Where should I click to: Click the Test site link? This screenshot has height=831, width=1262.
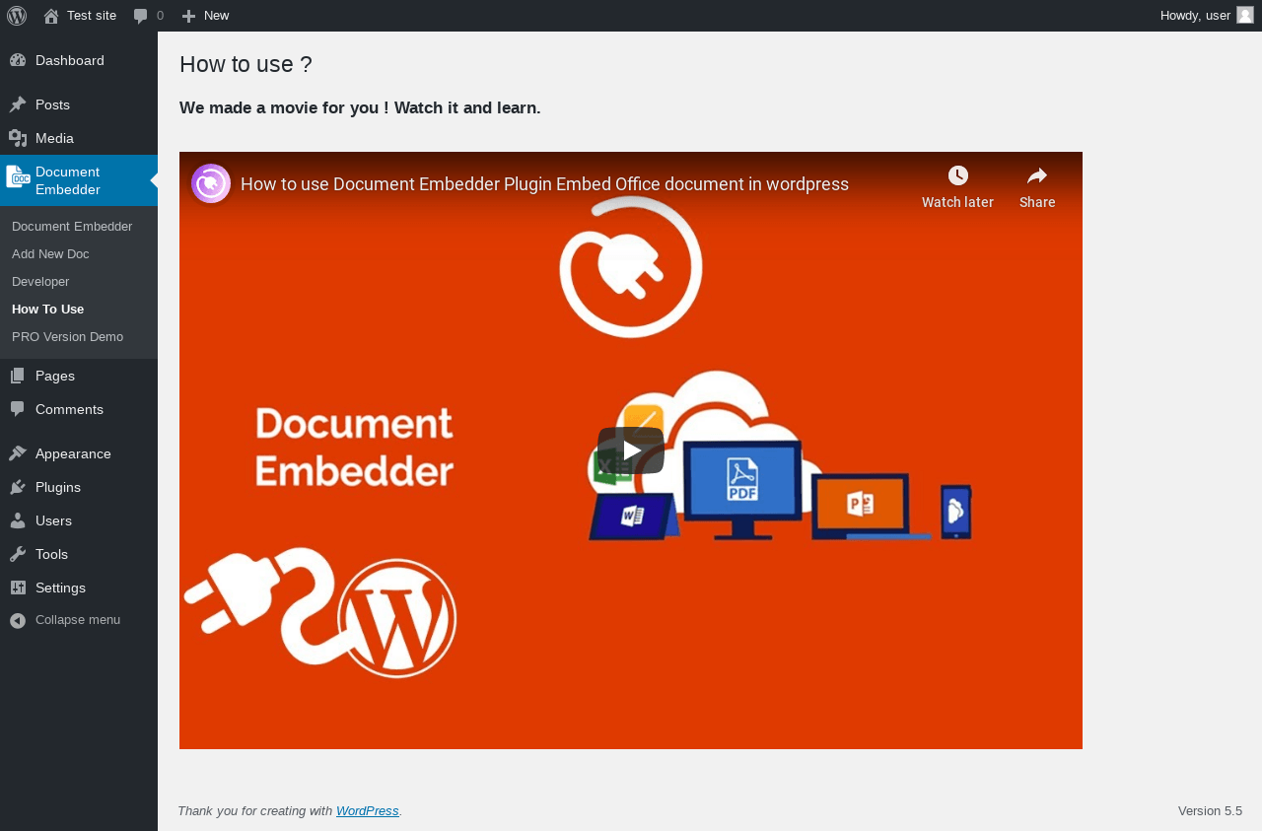click(92, 16)
